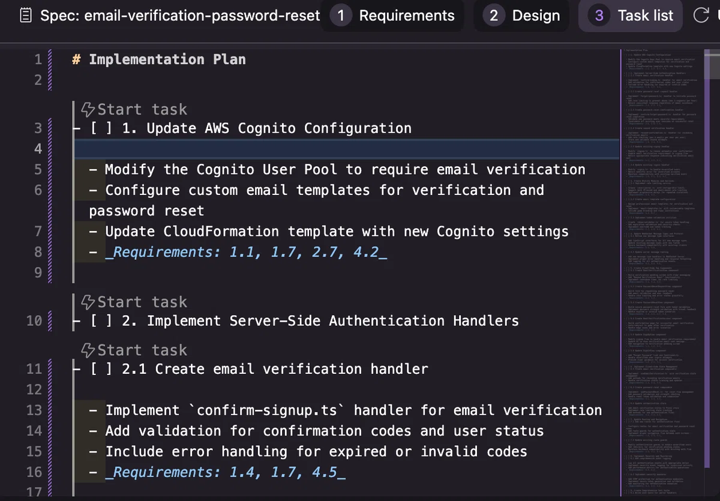Check the box for task 1 Update AWS Cognito
720x501 pixels.
click(101, 128)
